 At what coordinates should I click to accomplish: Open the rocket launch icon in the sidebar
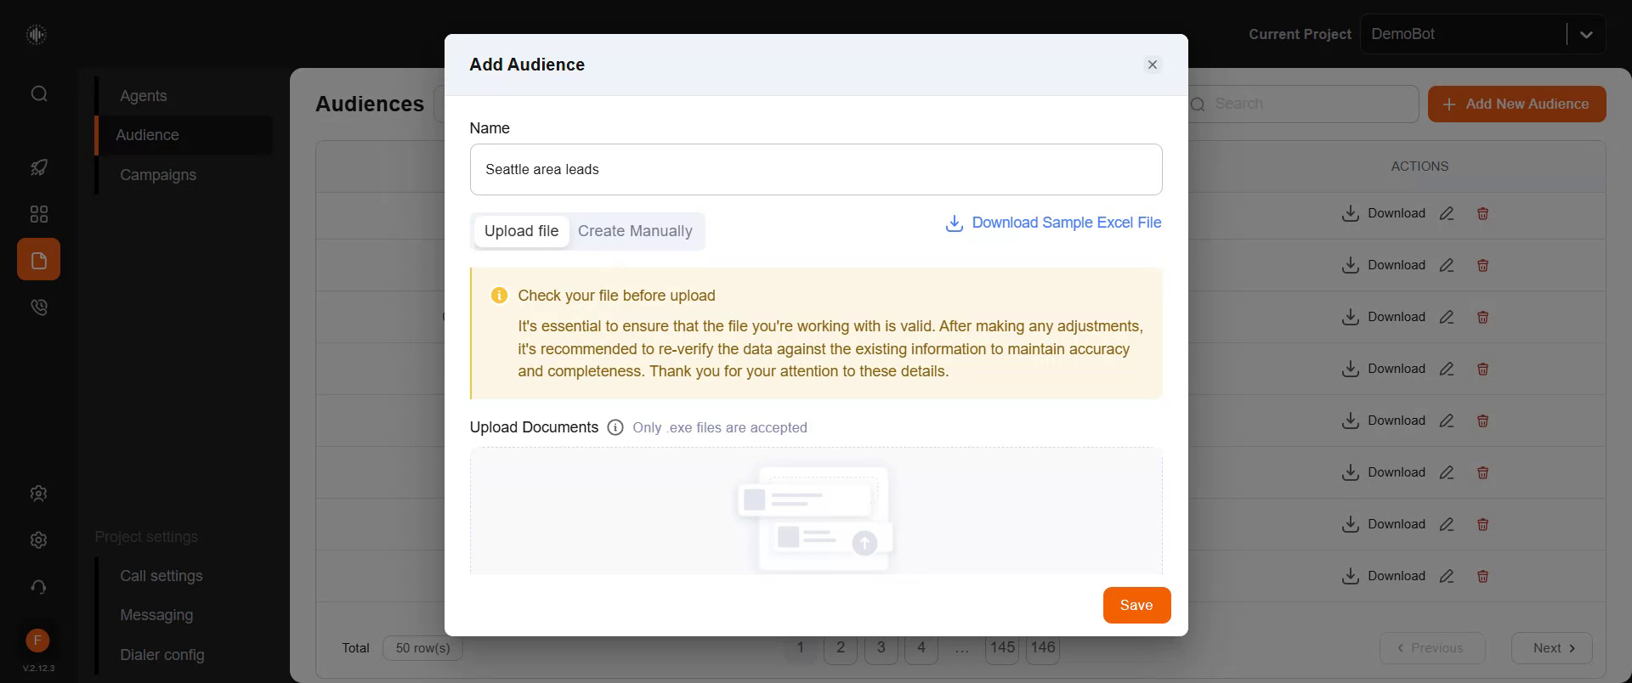tap(39, 167)
